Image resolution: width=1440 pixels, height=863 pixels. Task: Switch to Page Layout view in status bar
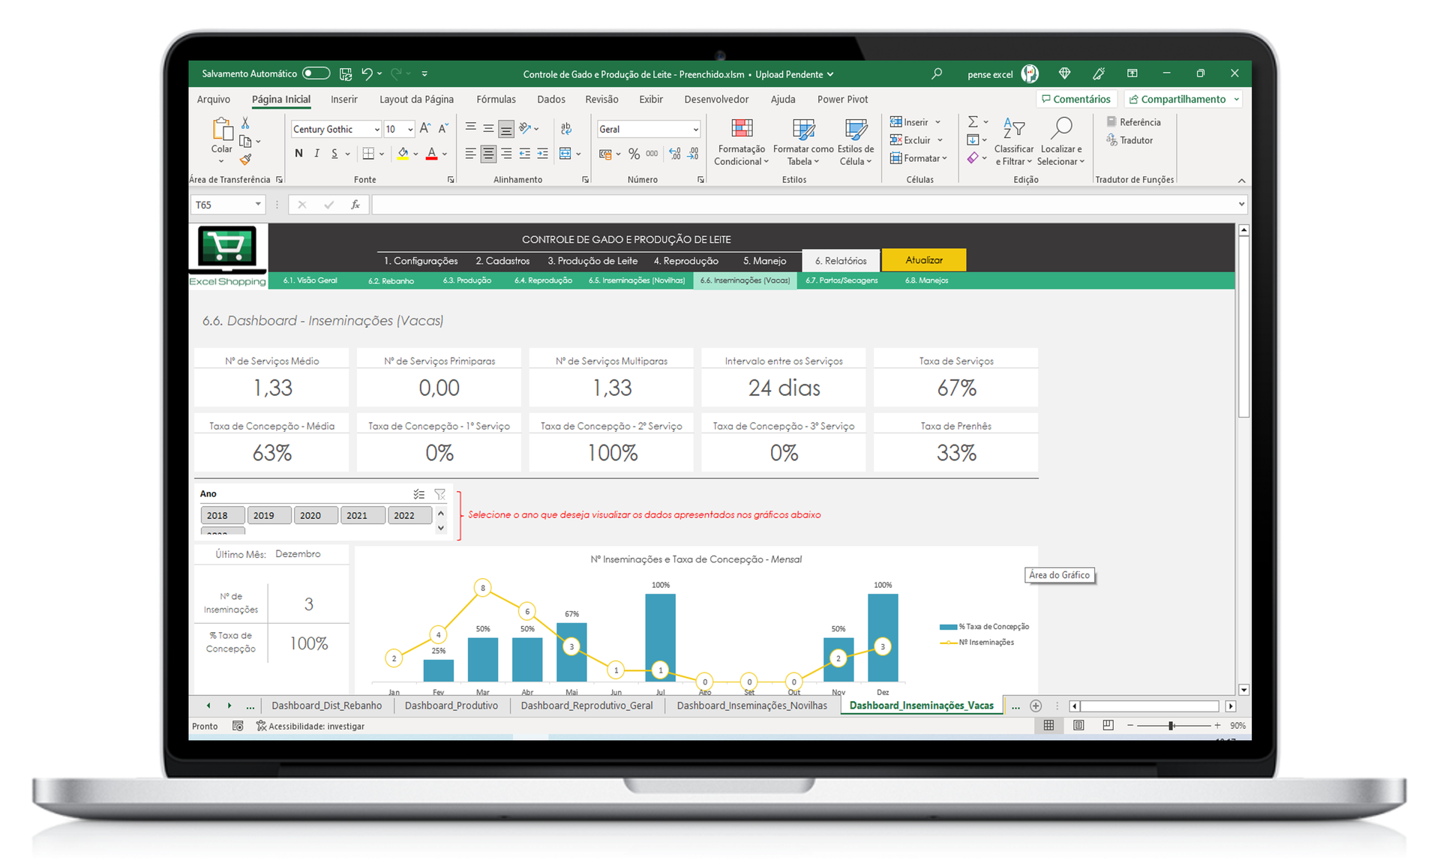(1078, 725)
